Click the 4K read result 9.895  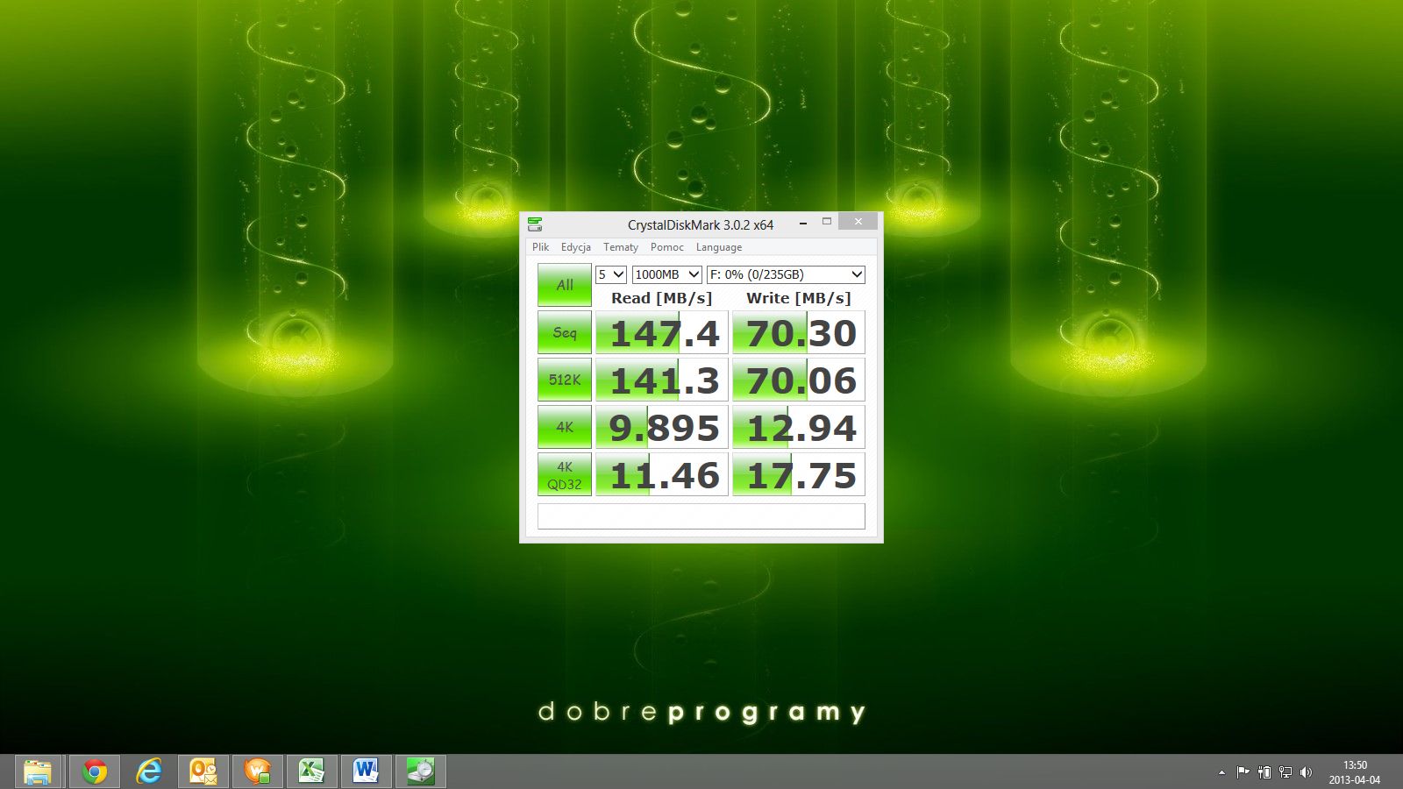pyautogui.click(x=662, y=428)
